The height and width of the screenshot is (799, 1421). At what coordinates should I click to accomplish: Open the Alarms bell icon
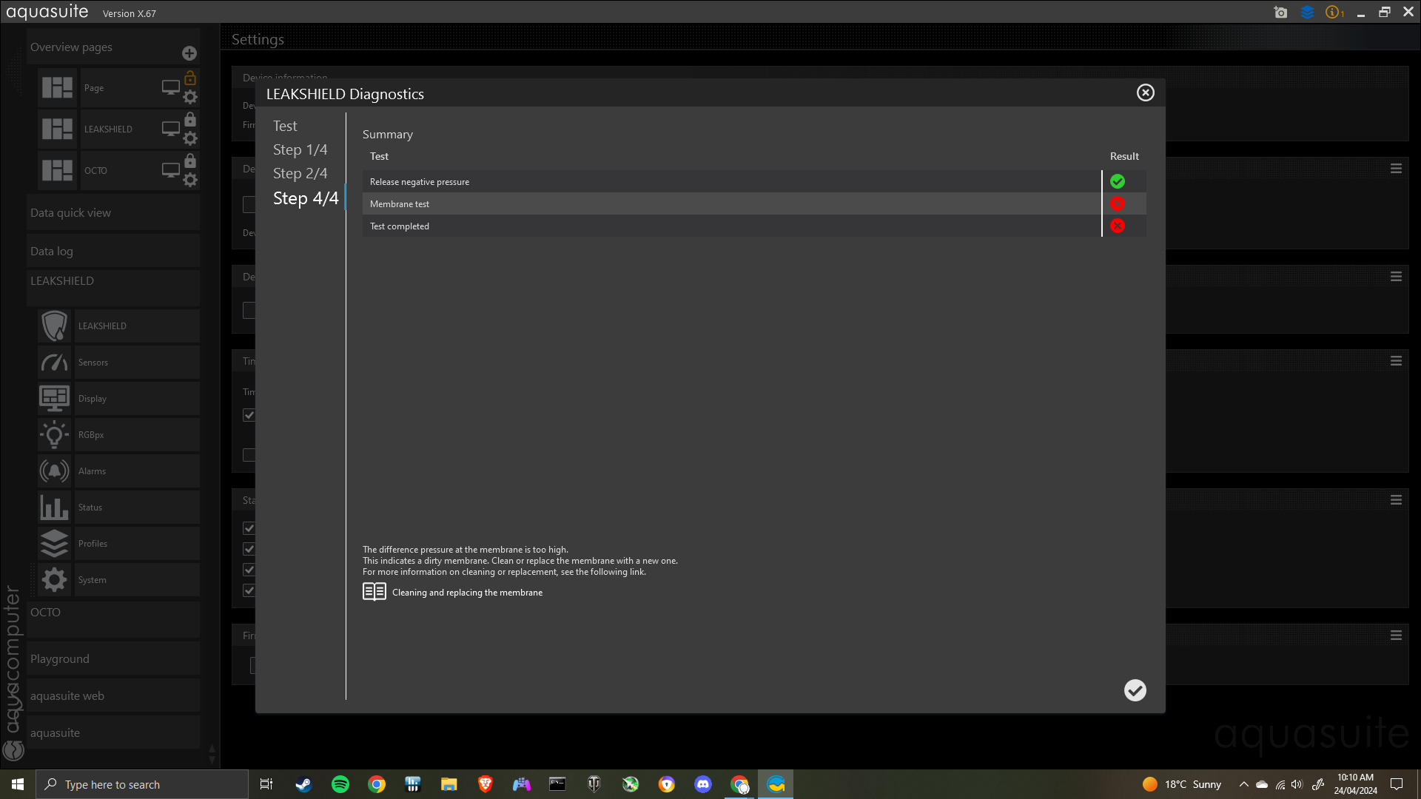(x=54, y=471)
